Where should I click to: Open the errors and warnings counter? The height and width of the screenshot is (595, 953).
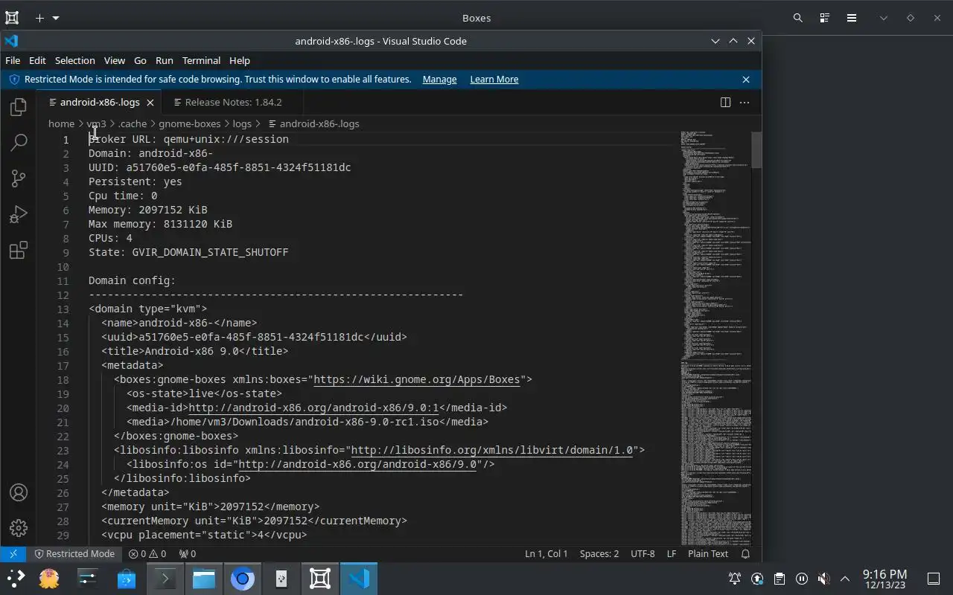pyautogui.click(x=147, y=553)
